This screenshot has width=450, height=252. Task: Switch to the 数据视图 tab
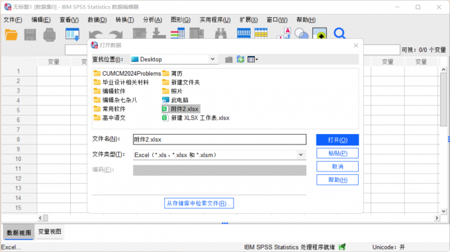point(19,233)
